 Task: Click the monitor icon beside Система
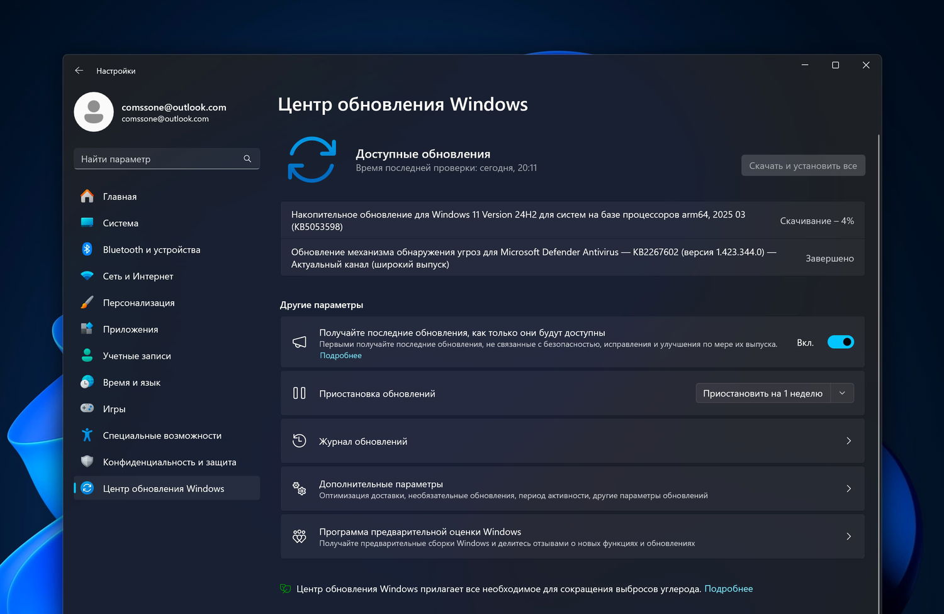87,223
